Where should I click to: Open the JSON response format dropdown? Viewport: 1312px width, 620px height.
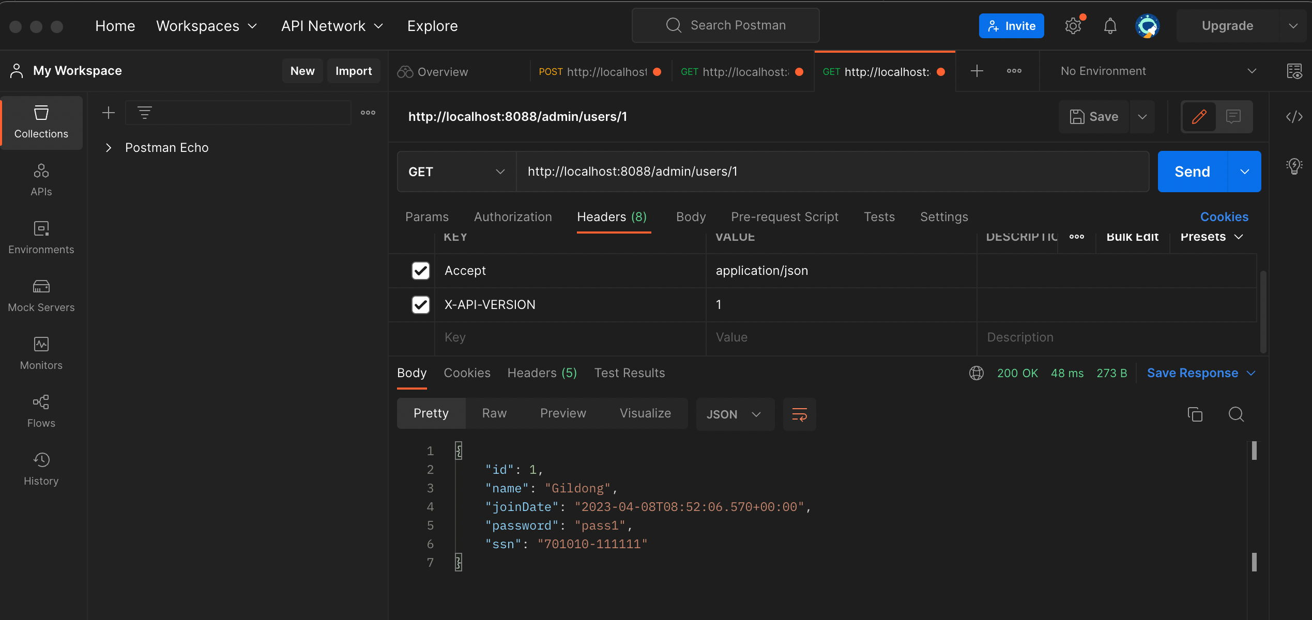[x=734, y=413]
